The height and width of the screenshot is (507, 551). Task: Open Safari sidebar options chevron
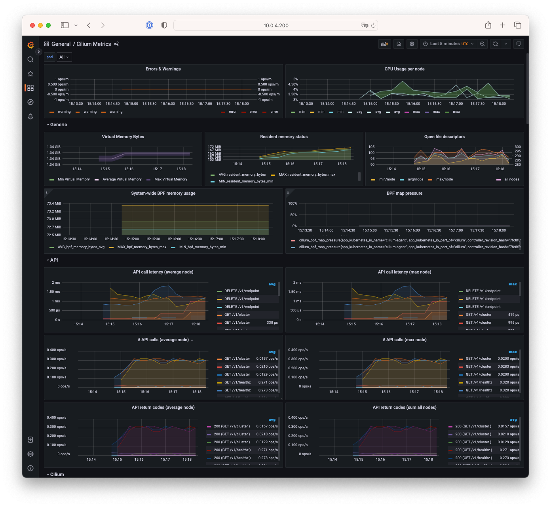(x=76, y=25)
